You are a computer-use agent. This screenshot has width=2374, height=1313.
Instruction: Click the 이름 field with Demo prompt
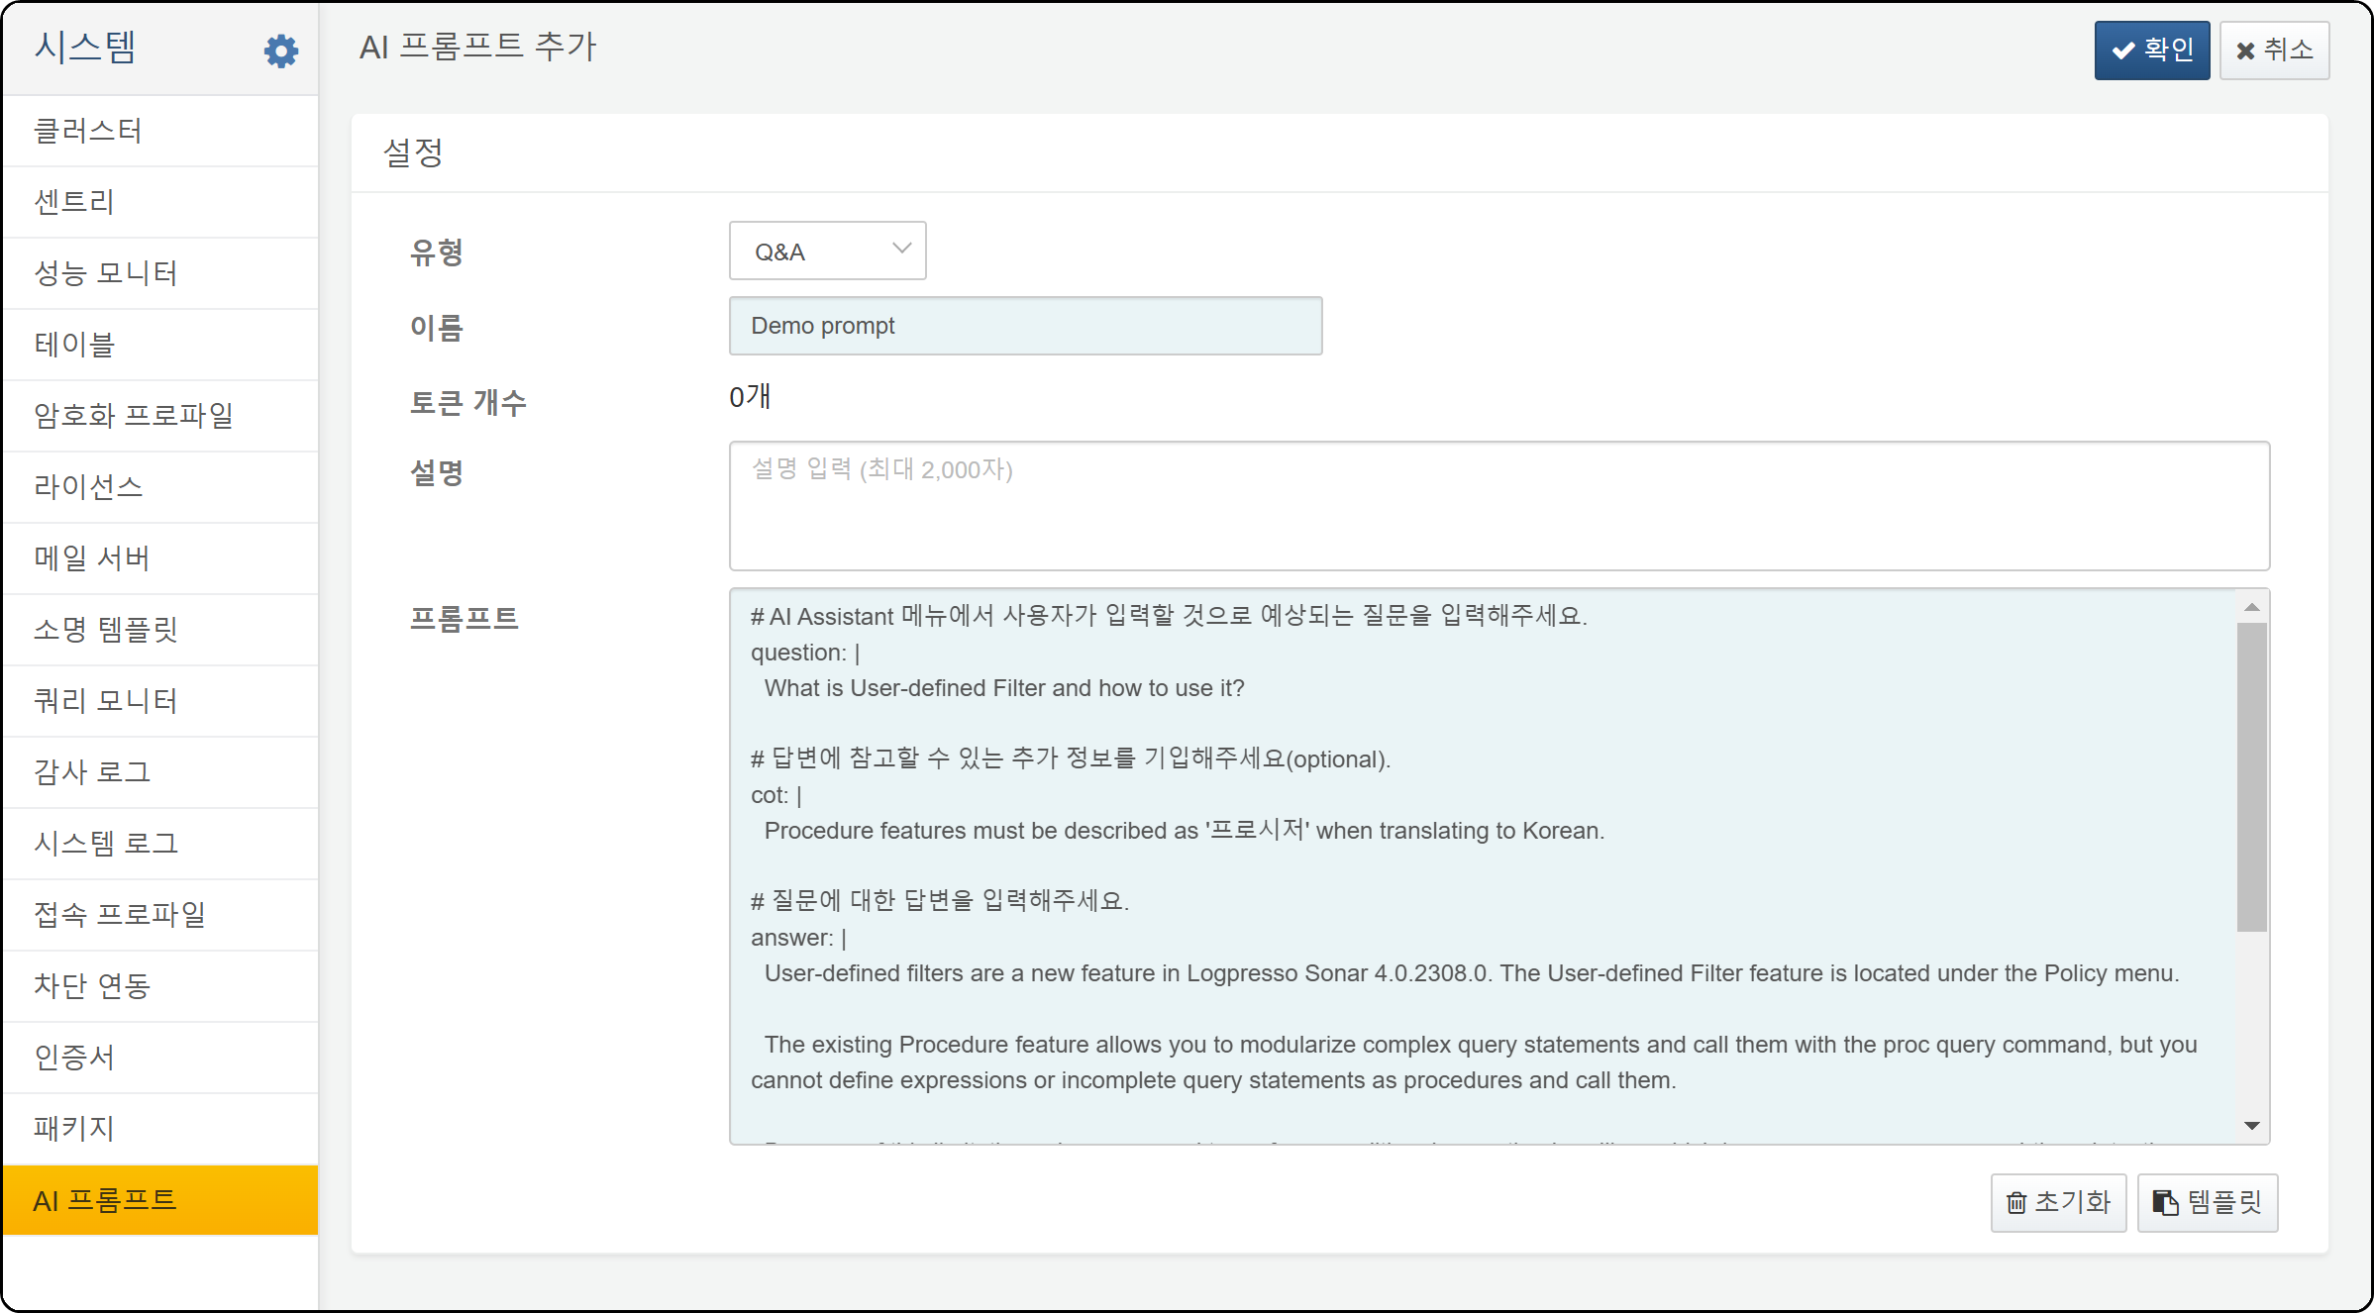tap(1025, 326)
